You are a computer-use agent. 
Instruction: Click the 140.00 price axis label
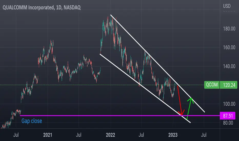pyautogui.click(x=229, y=66)
